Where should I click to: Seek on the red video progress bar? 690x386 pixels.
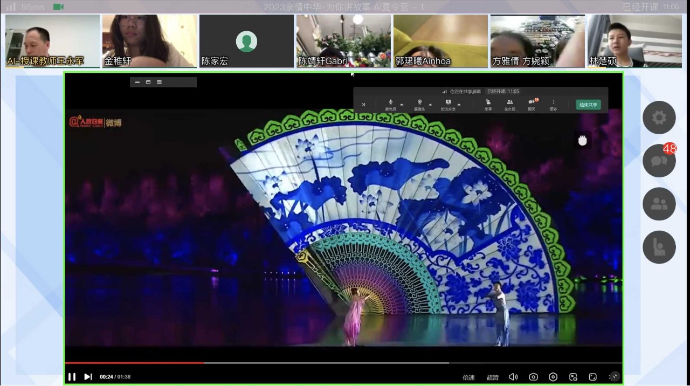(135, 363)
